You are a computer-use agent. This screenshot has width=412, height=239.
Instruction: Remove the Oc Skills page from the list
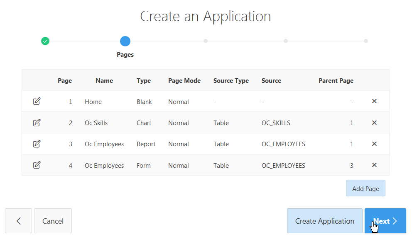click(374, 123)
